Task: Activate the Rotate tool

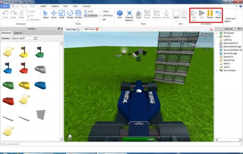Action: [x=70, y=14]
